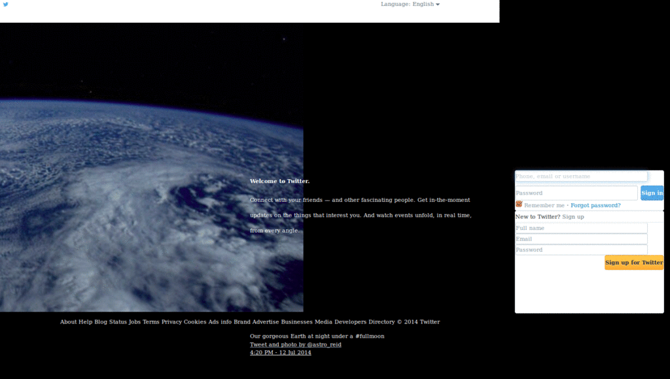
Task: Open the Privacy link in the footer
Action: point(171,321)
